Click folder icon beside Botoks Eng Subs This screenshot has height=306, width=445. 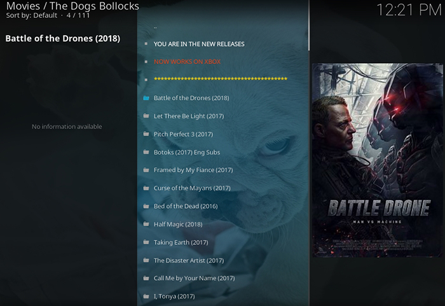tap(146, 152)
